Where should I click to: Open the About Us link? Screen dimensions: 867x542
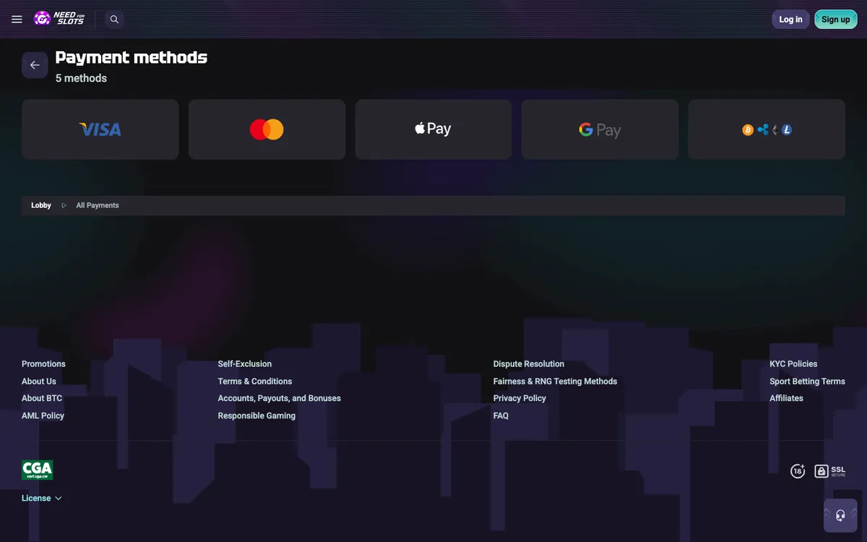[39, 381]
